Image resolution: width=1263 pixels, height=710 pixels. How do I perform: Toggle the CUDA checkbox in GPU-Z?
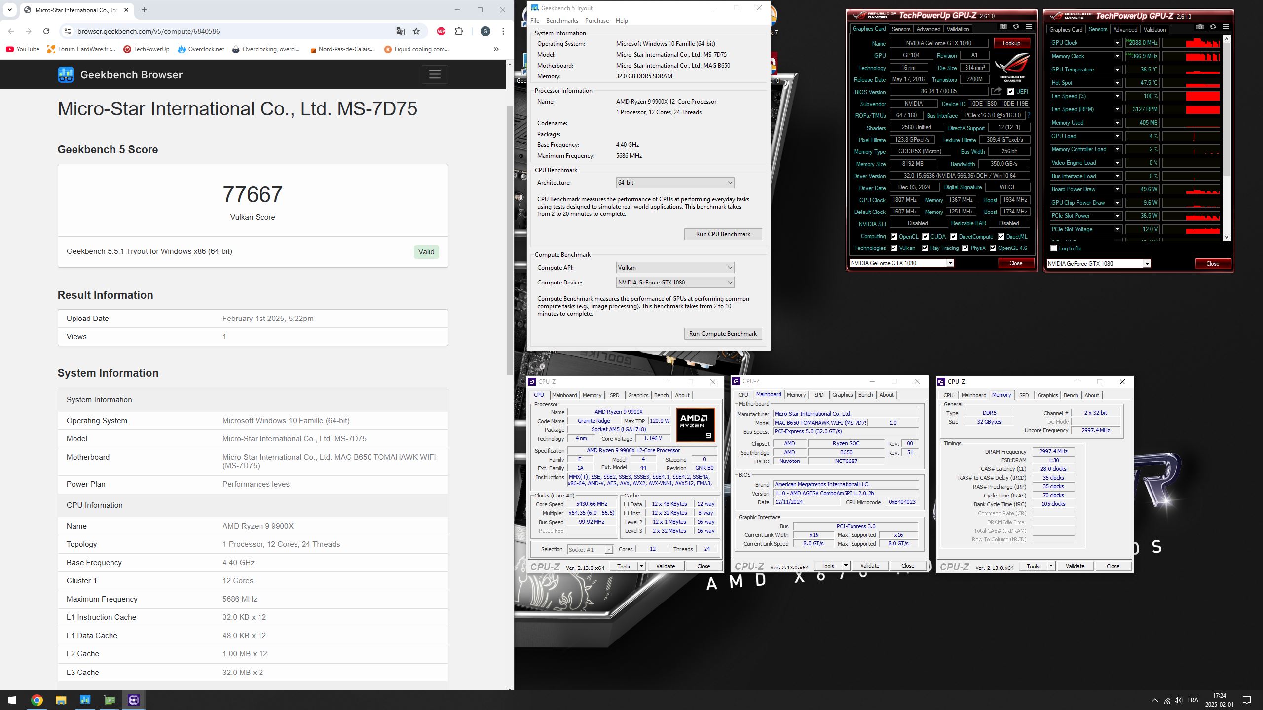[925, 237]
